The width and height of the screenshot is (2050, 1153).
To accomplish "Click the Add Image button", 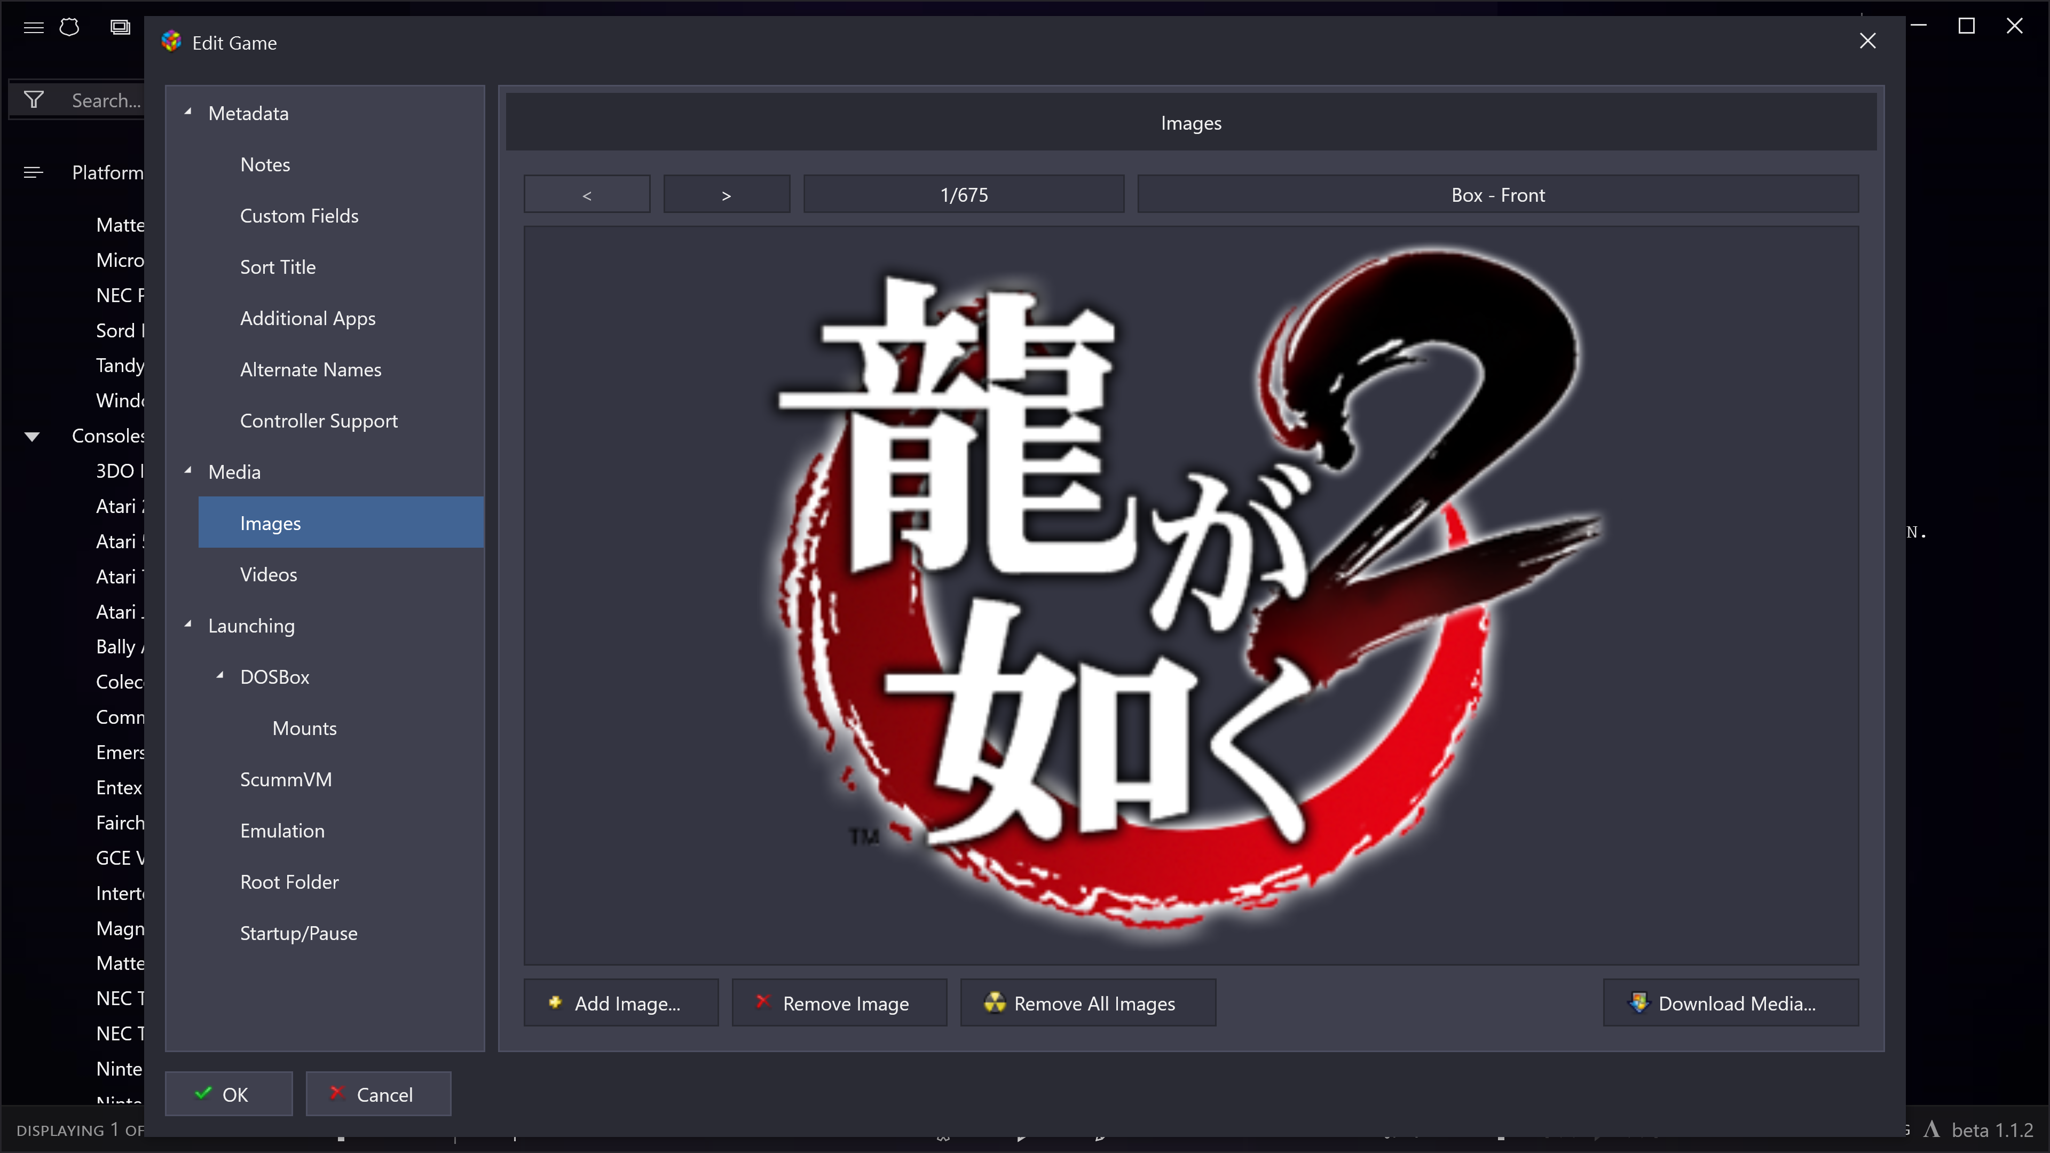I will pos(621,1002).
